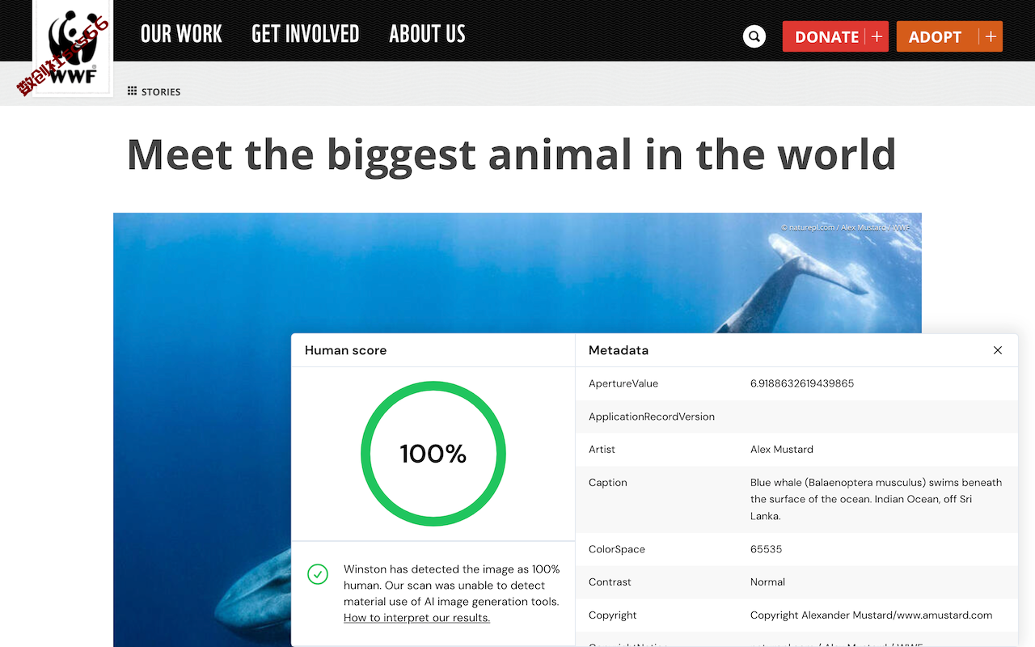
Task: Select the Copyright Alexander Mustard value
Action: tap(871, 615)
